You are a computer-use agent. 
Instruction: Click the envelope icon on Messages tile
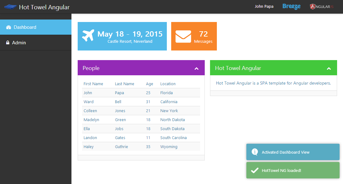click(183, 37)
